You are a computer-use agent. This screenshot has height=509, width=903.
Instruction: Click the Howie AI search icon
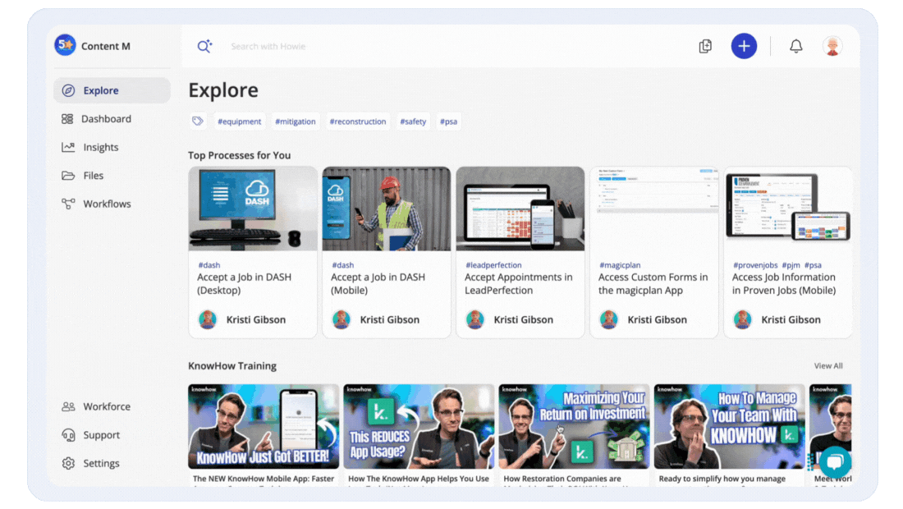tap(204, 46)
